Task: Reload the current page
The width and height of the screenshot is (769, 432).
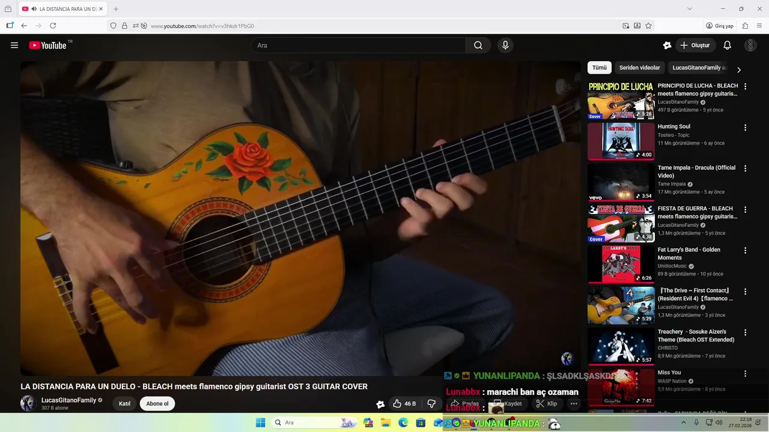Action: pyautogui.click(x=53, y=26)
